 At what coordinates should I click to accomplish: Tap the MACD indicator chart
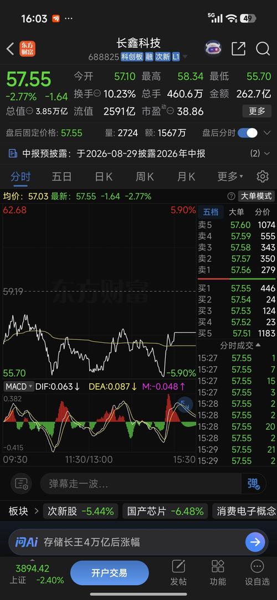coord(100,424)
